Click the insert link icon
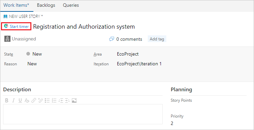The image size is (254, 130). [33, 101]
